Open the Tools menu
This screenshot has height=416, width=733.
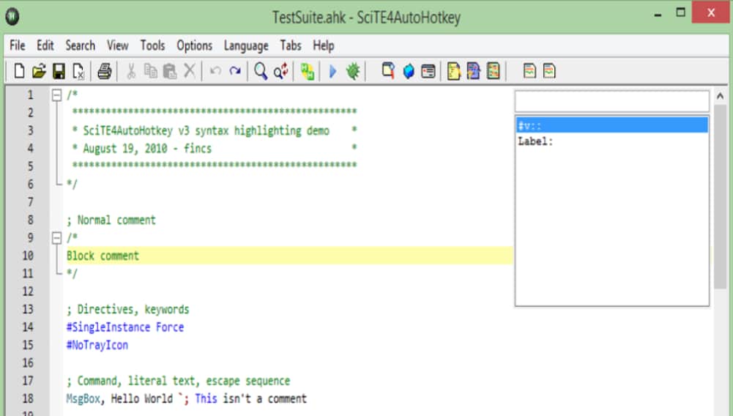pyautogui.click(x=153, y=46)
